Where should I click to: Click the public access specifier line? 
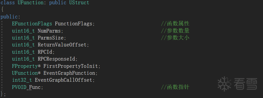click(x=10, y=17)
